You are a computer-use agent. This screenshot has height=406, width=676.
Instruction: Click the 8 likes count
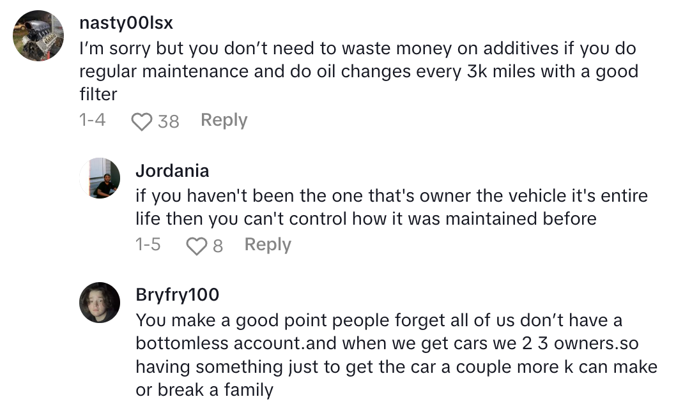(218, 245)
